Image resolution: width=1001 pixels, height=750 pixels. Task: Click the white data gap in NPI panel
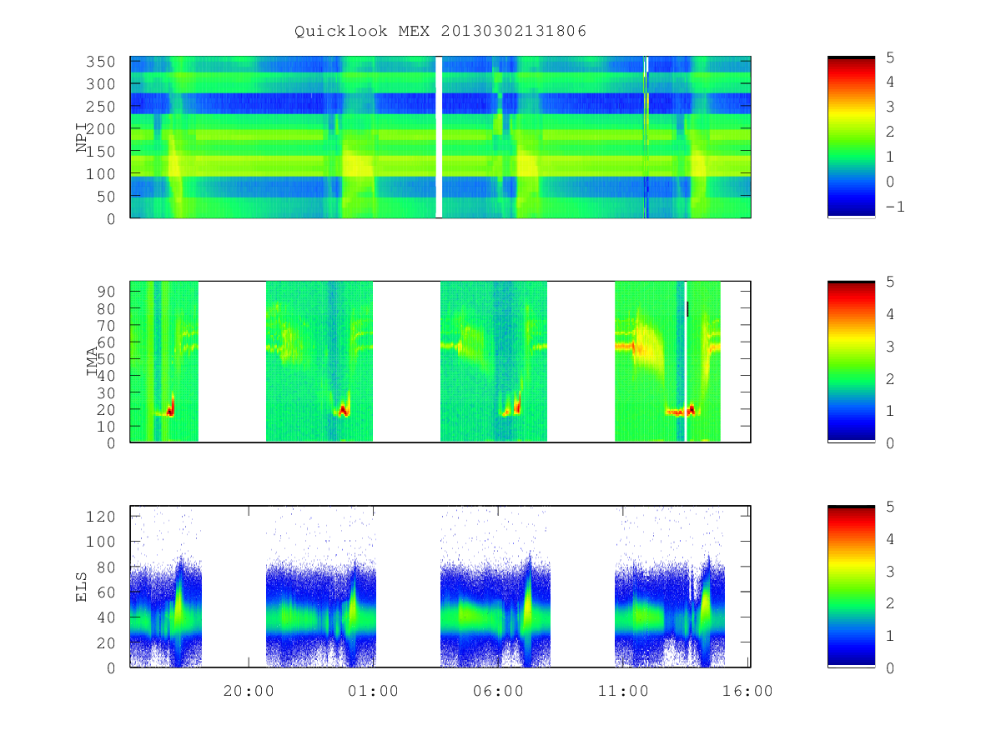coord(439,137)
